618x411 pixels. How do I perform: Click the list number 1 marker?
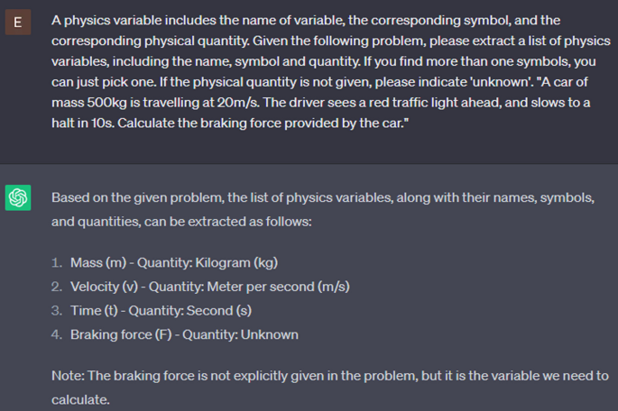tap(57, 263)
